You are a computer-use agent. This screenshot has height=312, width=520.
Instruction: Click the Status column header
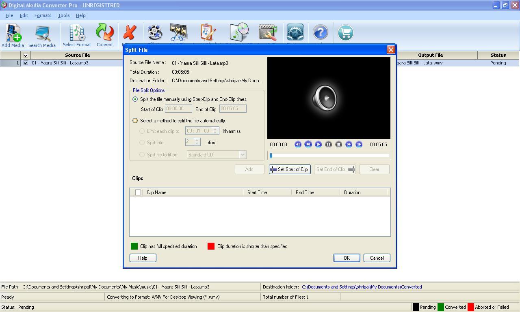point(498,55)
